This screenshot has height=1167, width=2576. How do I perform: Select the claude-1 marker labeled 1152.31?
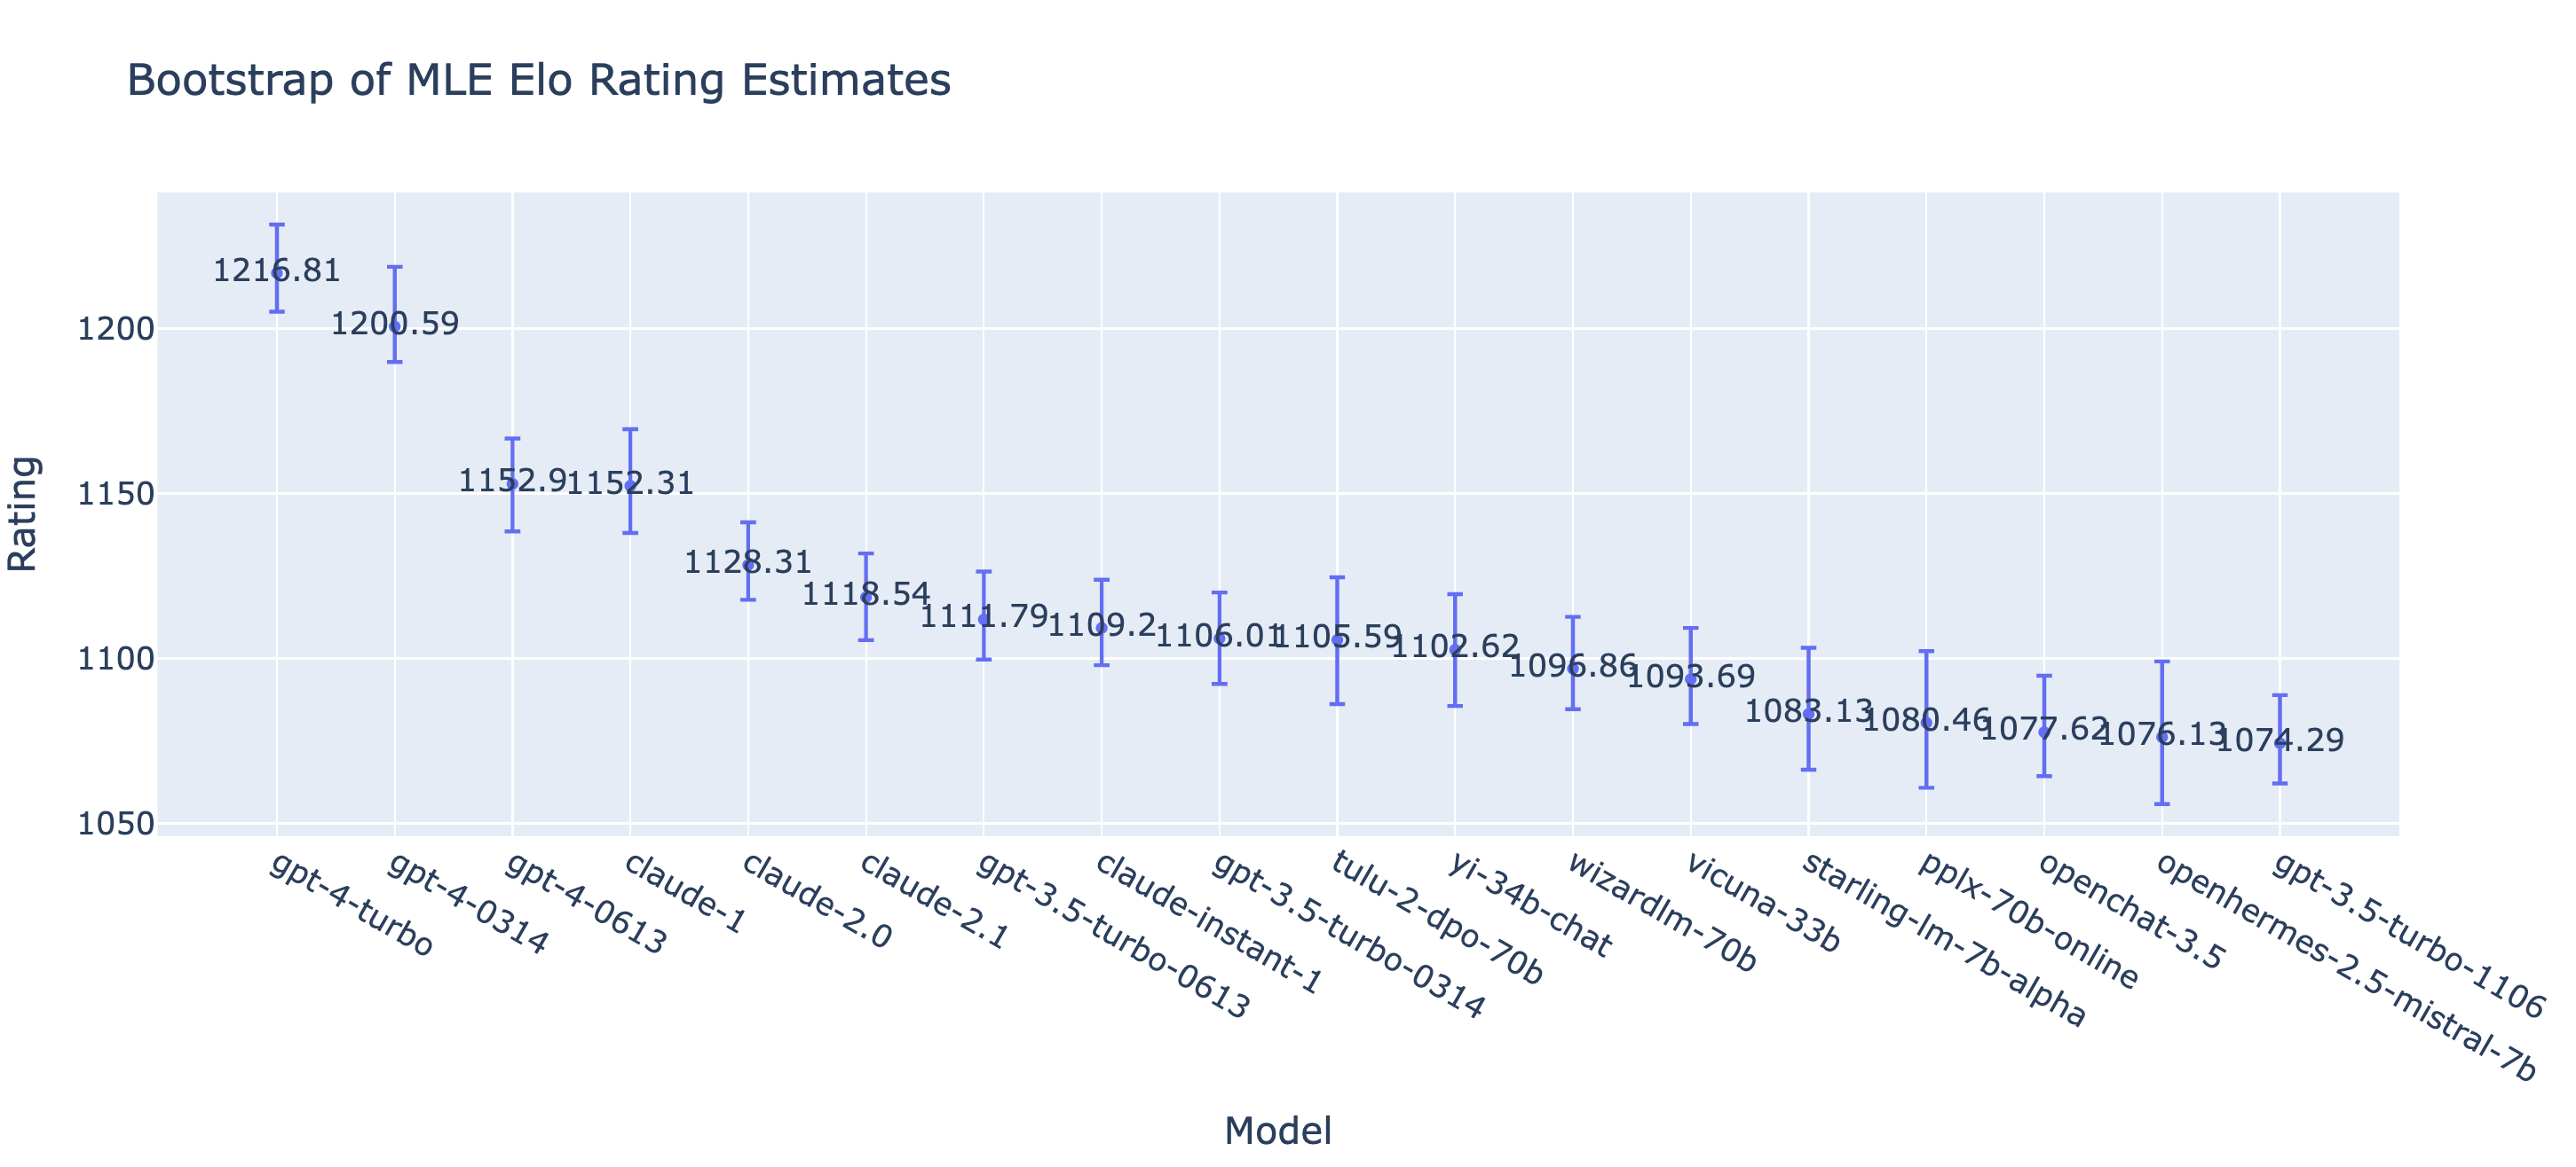(630, 486)
